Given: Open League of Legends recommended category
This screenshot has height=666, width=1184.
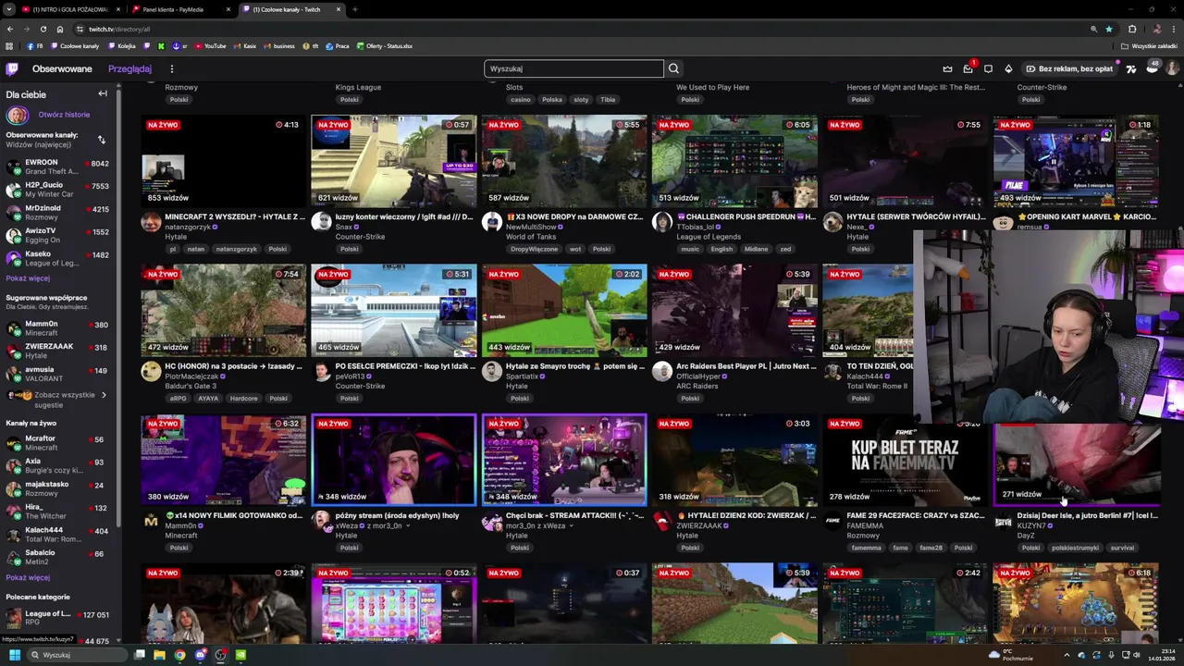Looking at the screenshot, I should coord(59,617).
